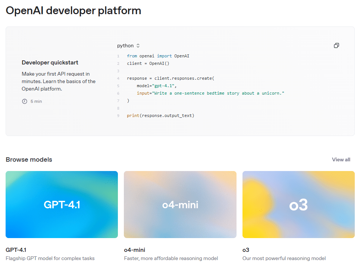Click 'Faster, more affordable reasoning model' description
Viewport: 360px width, 269px height.
point(171,259)
